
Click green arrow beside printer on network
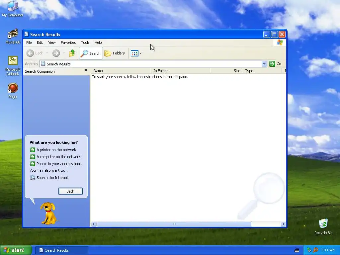[x=33, y=150]
